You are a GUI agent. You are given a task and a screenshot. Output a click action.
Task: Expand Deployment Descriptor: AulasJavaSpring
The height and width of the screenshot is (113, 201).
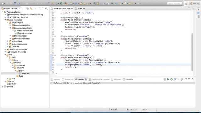click(x=5, y=15)
